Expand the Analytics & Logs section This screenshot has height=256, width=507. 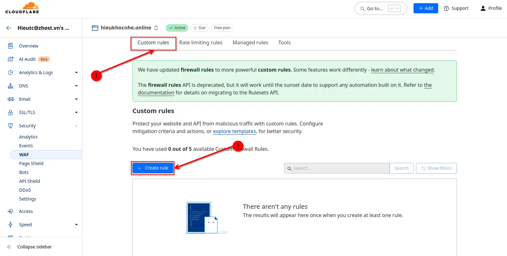76,73
